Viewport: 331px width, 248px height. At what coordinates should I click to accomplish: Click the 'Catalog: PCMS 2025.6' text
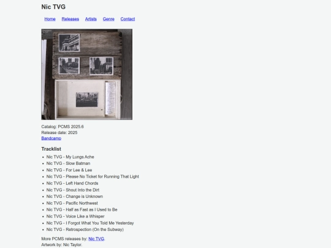point(63,127)
